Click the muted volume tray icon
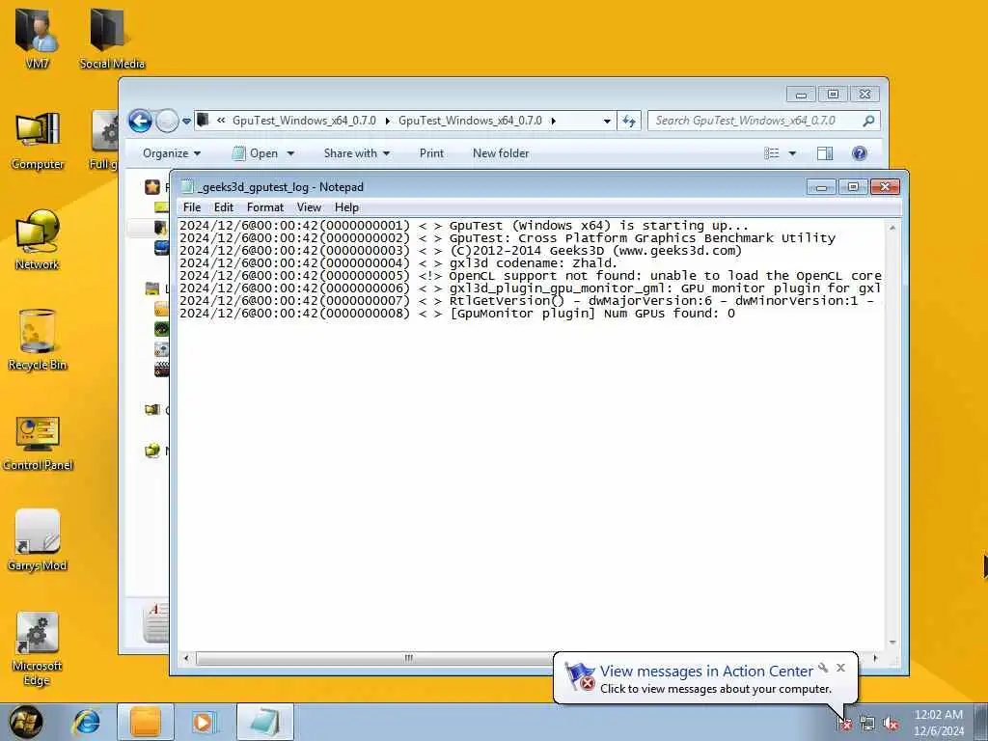Viewport: 988px width, 741px height. pyautogui.click(x=891, y=724)
